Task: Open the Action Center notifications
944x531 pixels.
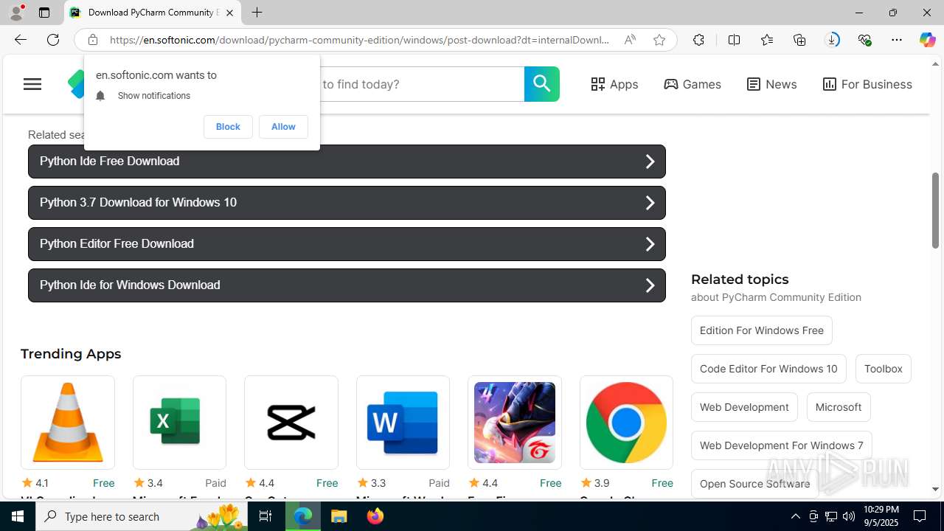Action: tap(920, 516)
